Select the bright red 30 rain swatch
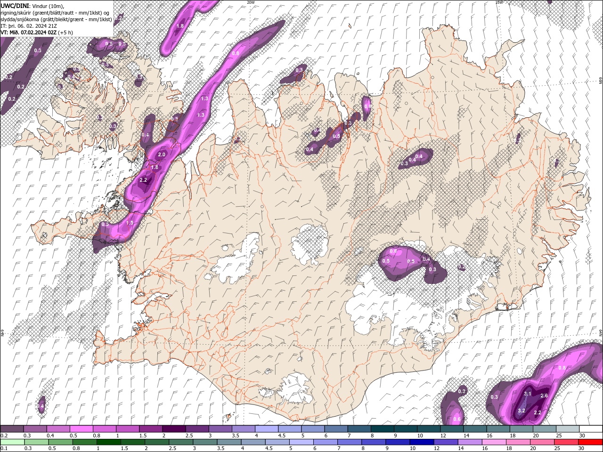603x452 pixels. [590, 442]
